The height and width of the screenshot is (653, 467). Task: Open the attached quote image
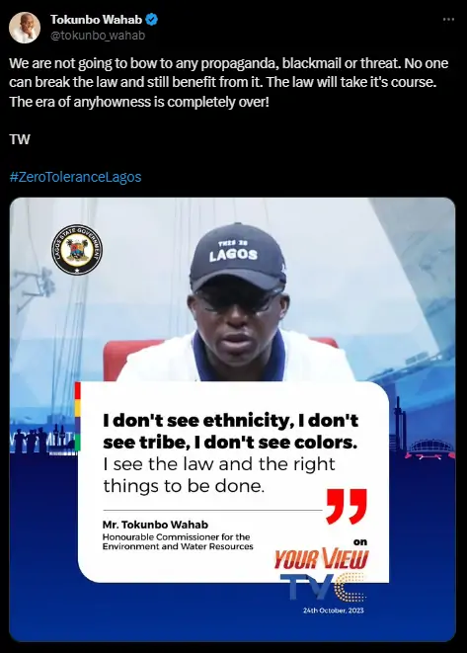point(232,420)
